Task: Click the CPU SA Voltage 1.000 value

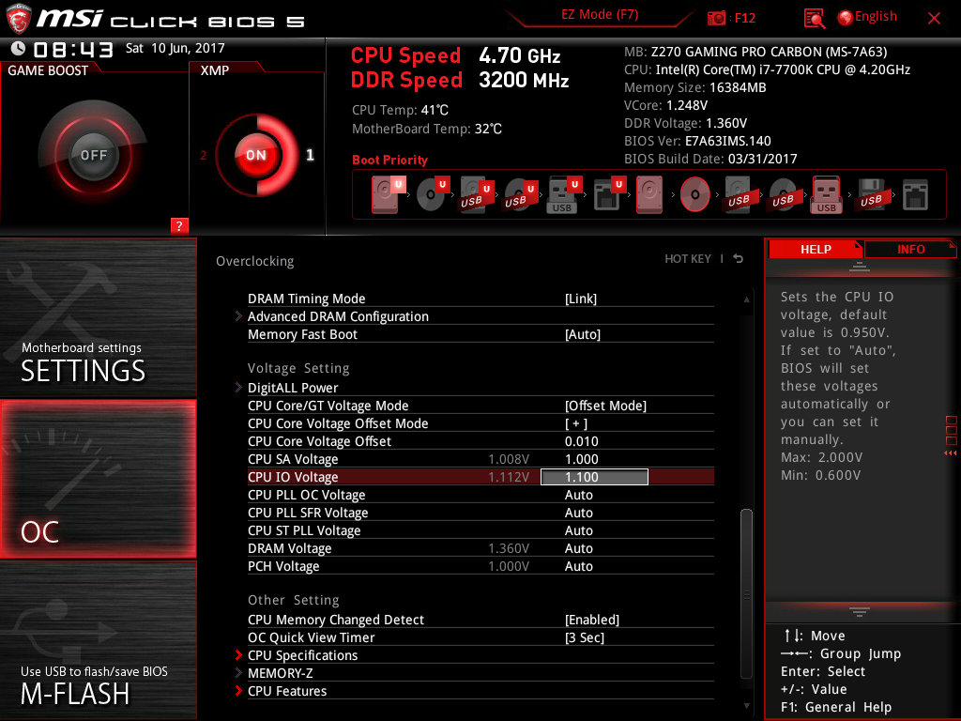Action: tap(582, 459)
